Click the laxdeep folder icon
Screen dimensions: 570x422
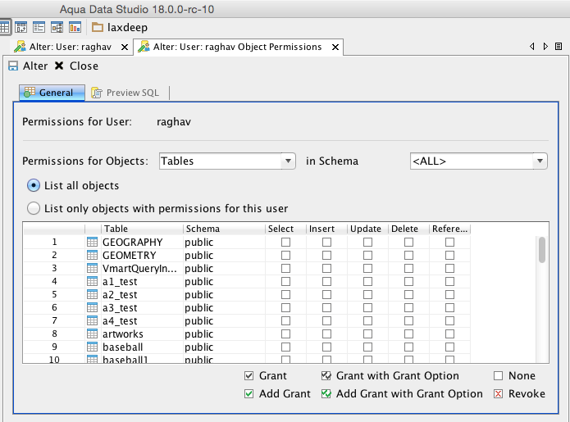click(x=98, y=27)
